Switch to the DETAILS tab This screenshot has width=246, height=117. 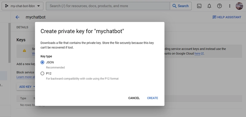tap(22, 27)
